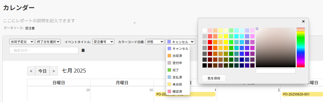Click the hex color input field

(276, 71)
